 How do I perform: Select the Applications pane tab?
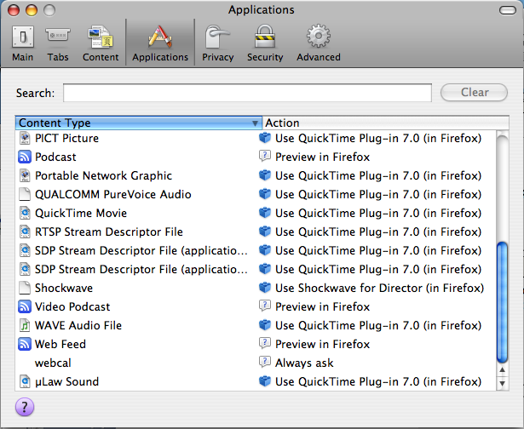(x=159, y=43)
